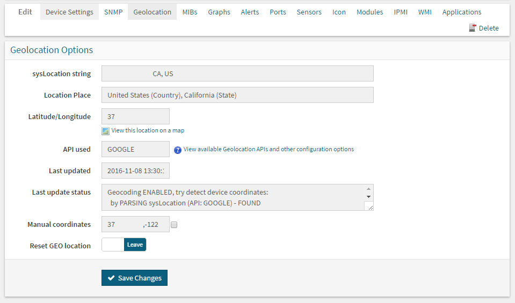Click the map icon below Latitude/Longitude
The width and height of the screenshot is (515, 303).
(106, 131)
